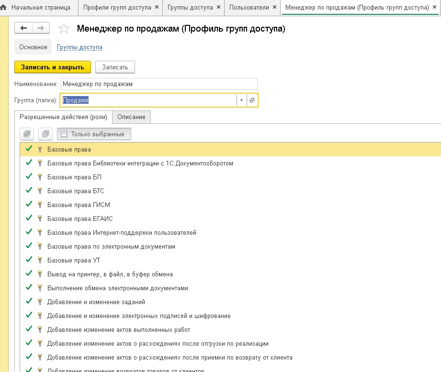Click into the Группа (папка) field
441x372 pixels.
(x=148, y=100)
